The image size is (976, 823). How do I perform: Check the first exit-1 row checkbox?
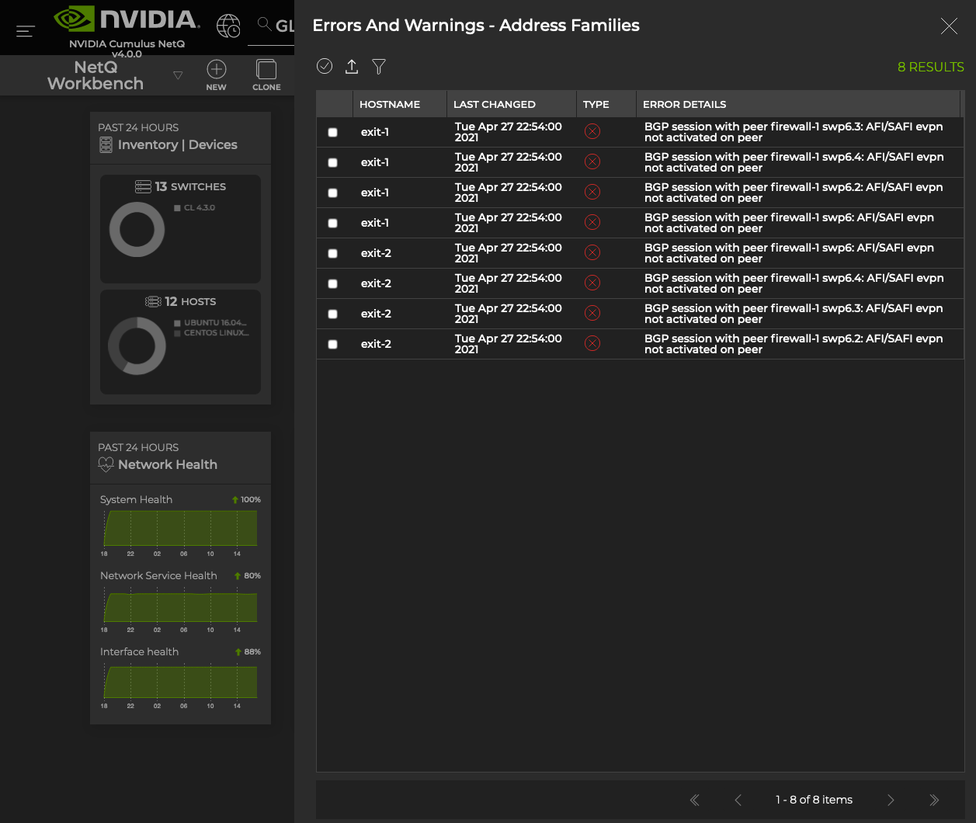(333, 133)
